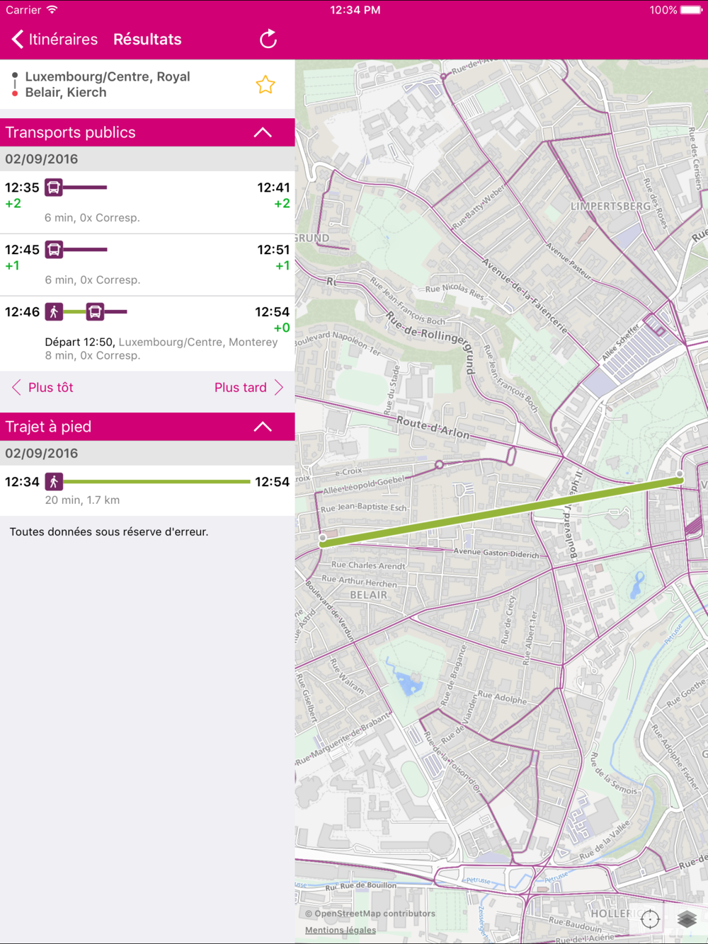Select the 12:41 arrival time
708x944 pixels.
click(273, 188)
